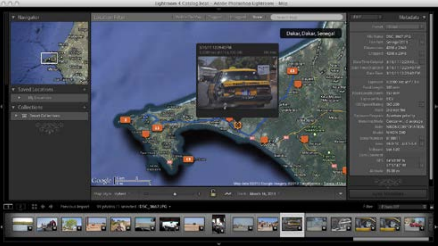Filter photos Visible On Map
This screenshot has height=246, width=438.
tap(189, 17)
